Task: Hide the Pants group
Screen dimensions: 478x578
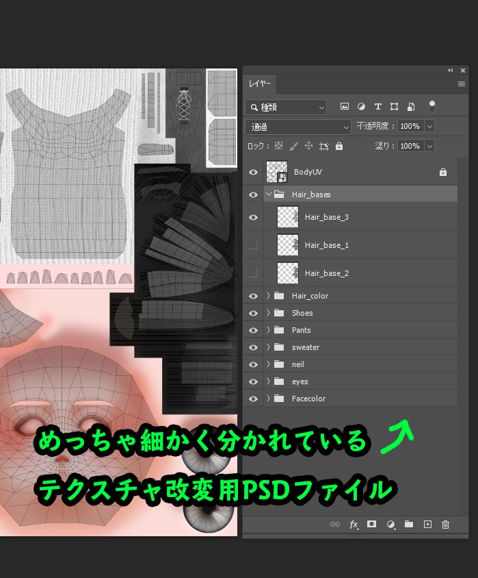Action: click(x=253, y=330)
